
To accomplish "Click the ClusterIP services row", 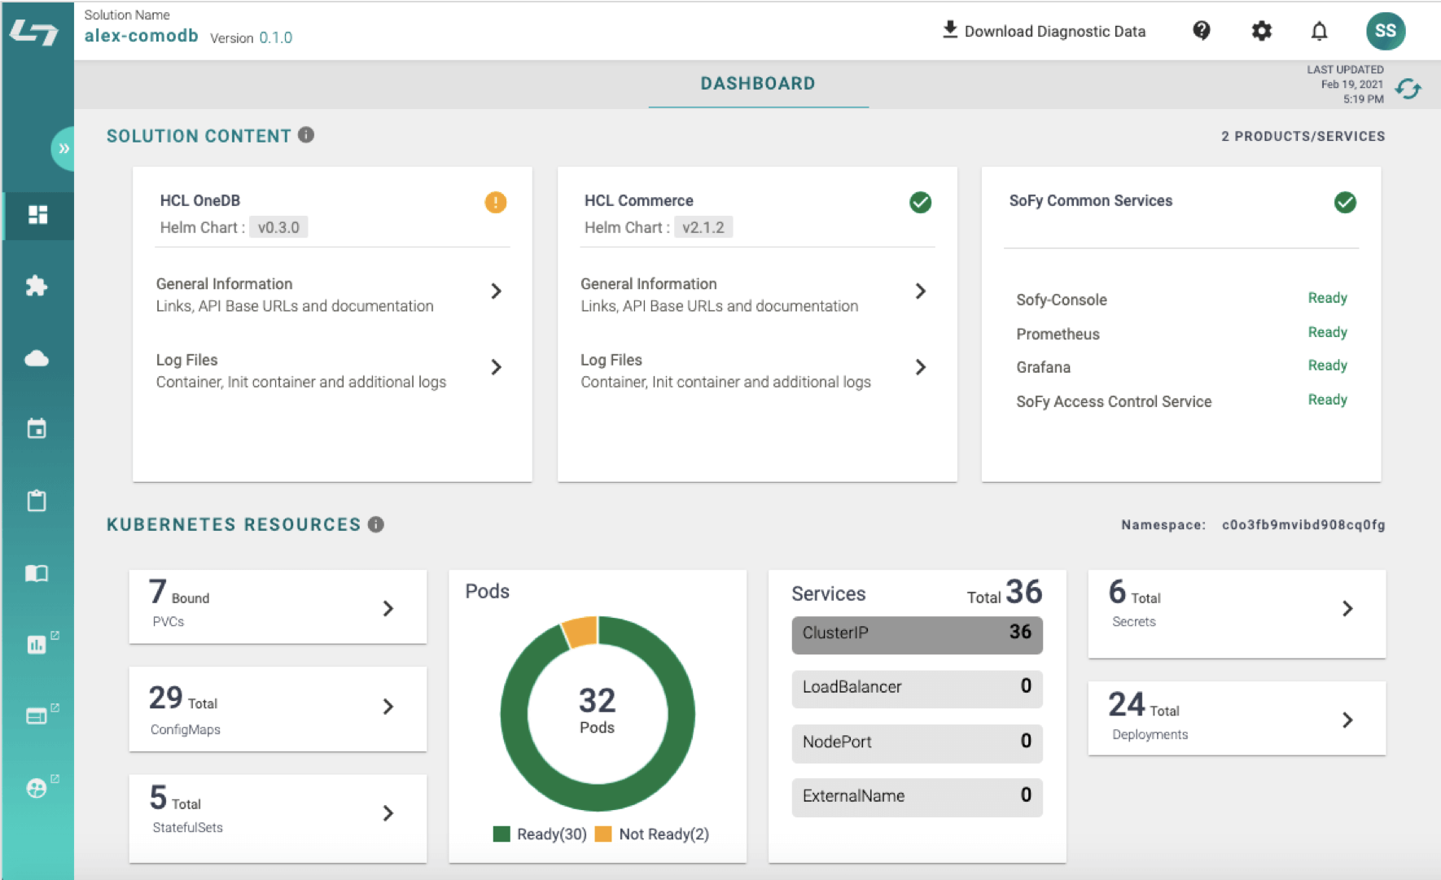I will [917, 633].
